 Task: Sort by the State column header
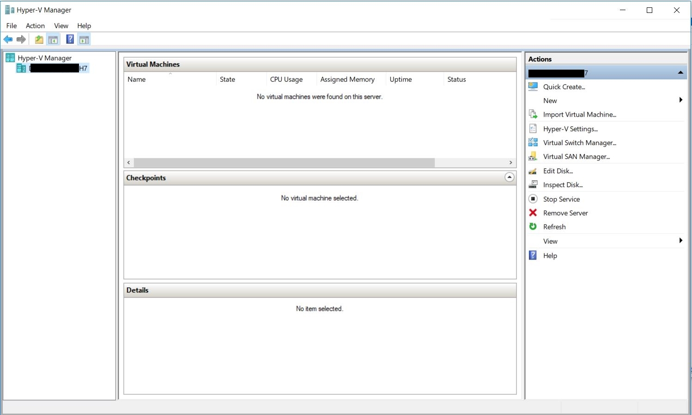(x=241, y=79)
